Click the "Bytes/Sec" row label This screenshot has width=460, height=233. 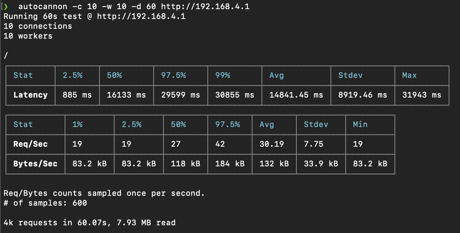(x=35, y=164)
